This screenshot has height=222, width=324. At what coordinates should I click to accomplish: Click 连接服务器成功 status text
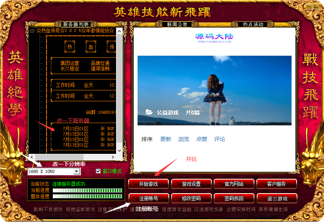coord(72,184)
